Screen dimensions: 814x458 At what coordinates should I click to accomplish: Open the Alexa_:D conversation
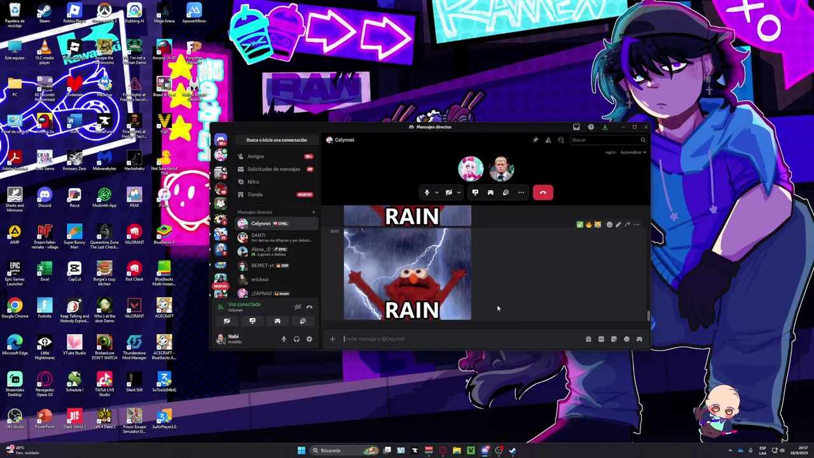coord(276,251)
